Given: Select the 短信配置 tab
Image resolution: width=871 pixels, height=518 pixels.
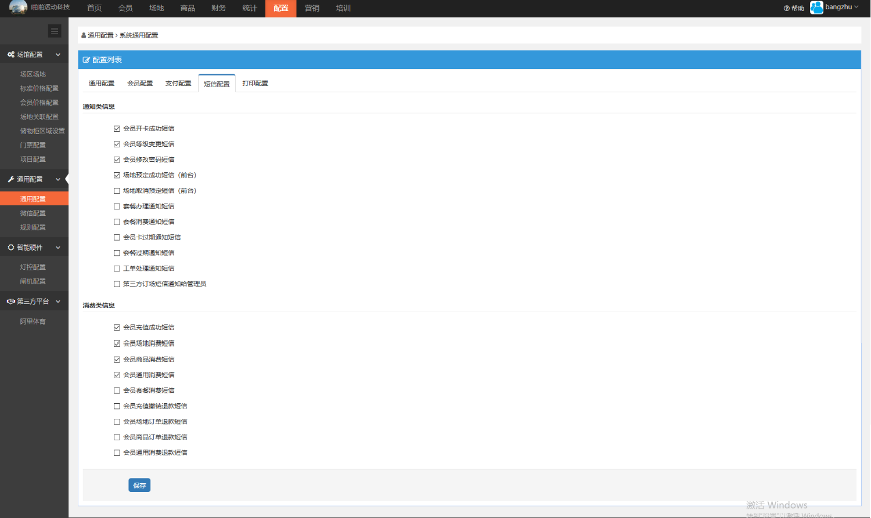Looking at the screenshot, I should 217,84.
